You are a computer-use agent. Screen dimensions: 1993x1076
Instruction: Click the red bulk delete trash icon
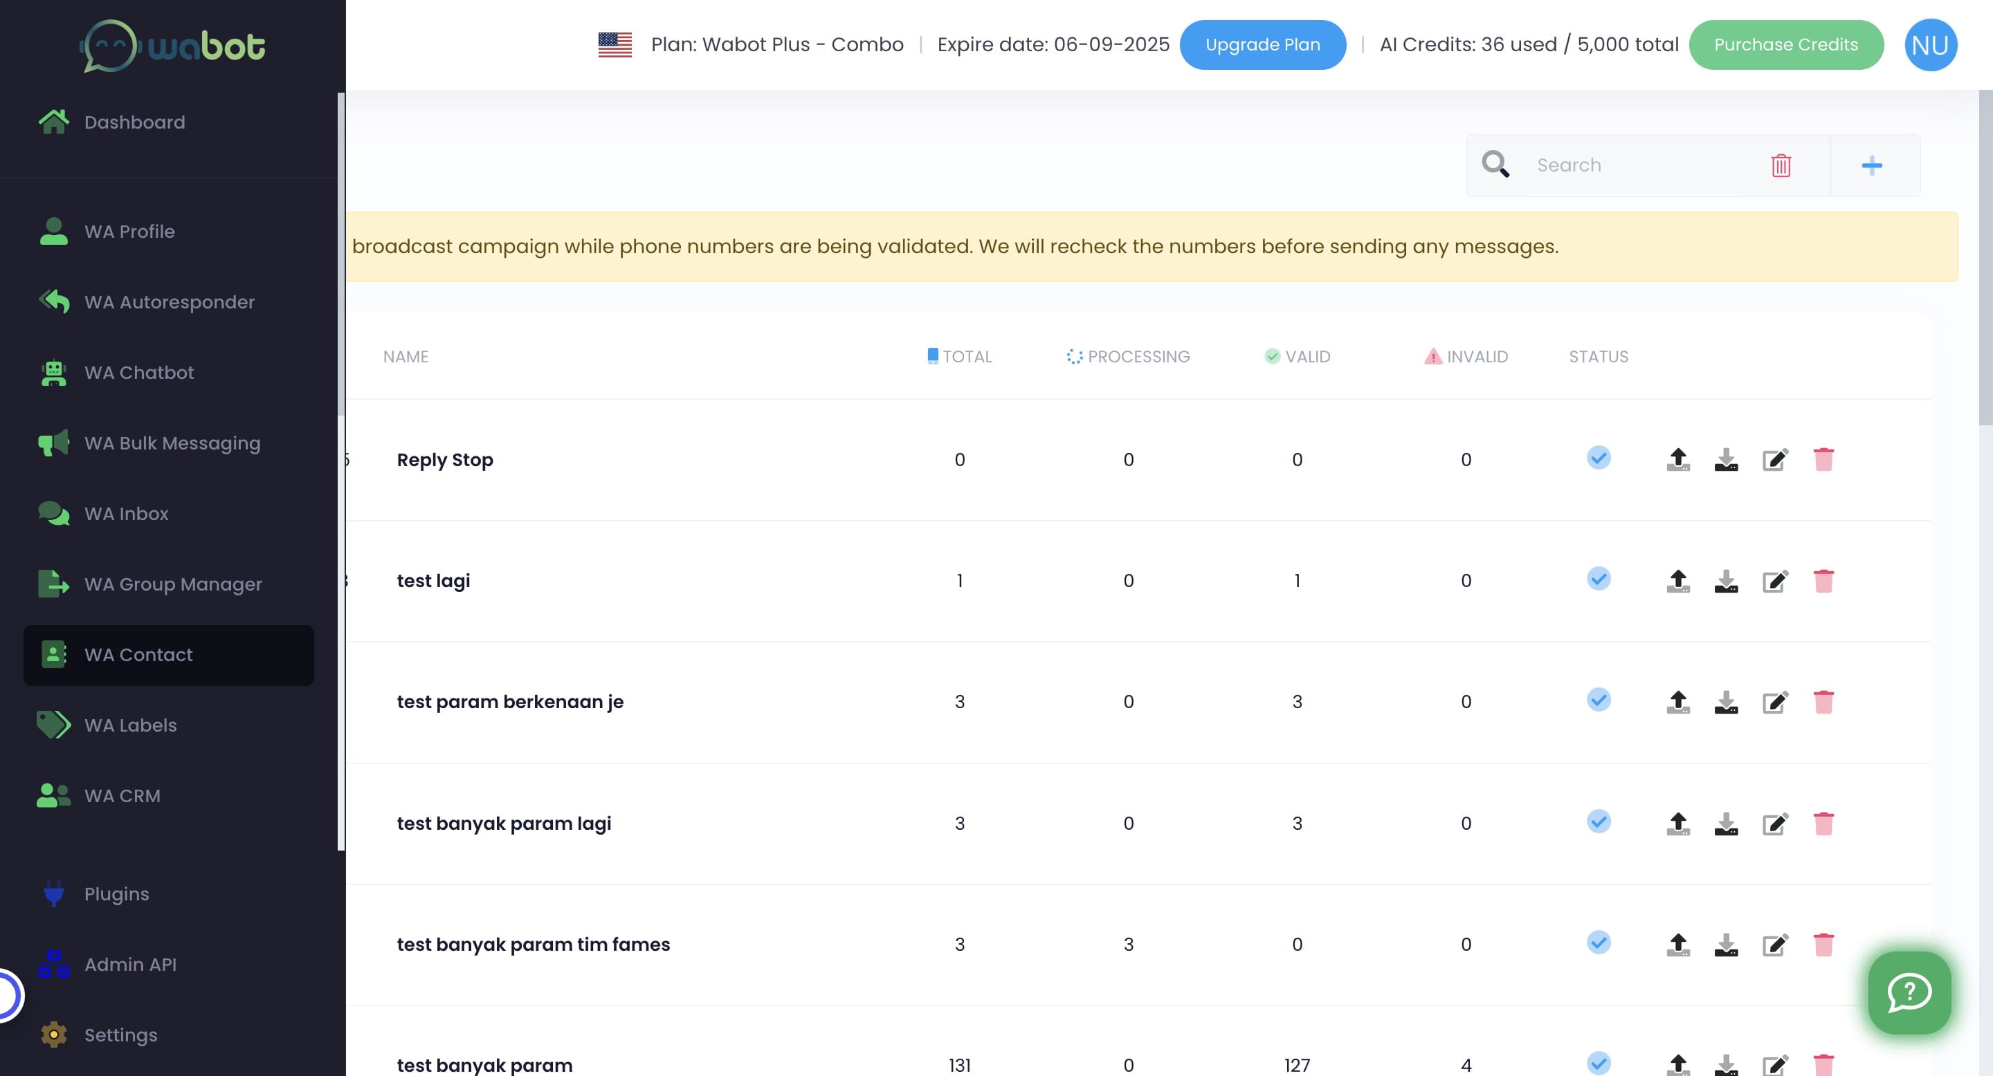[1781, 165]
